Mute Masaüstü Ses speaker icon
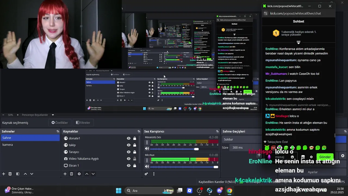Screen dimensions: 348x196 tap(147, 149)
